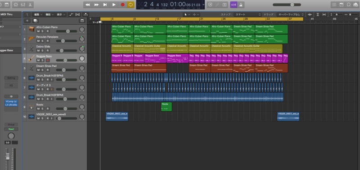The width and height of the screenshot is (360, 170).
Task: Select the first VSQSE_0652_sea_w audio region
Action: click(x=117, y=117)
